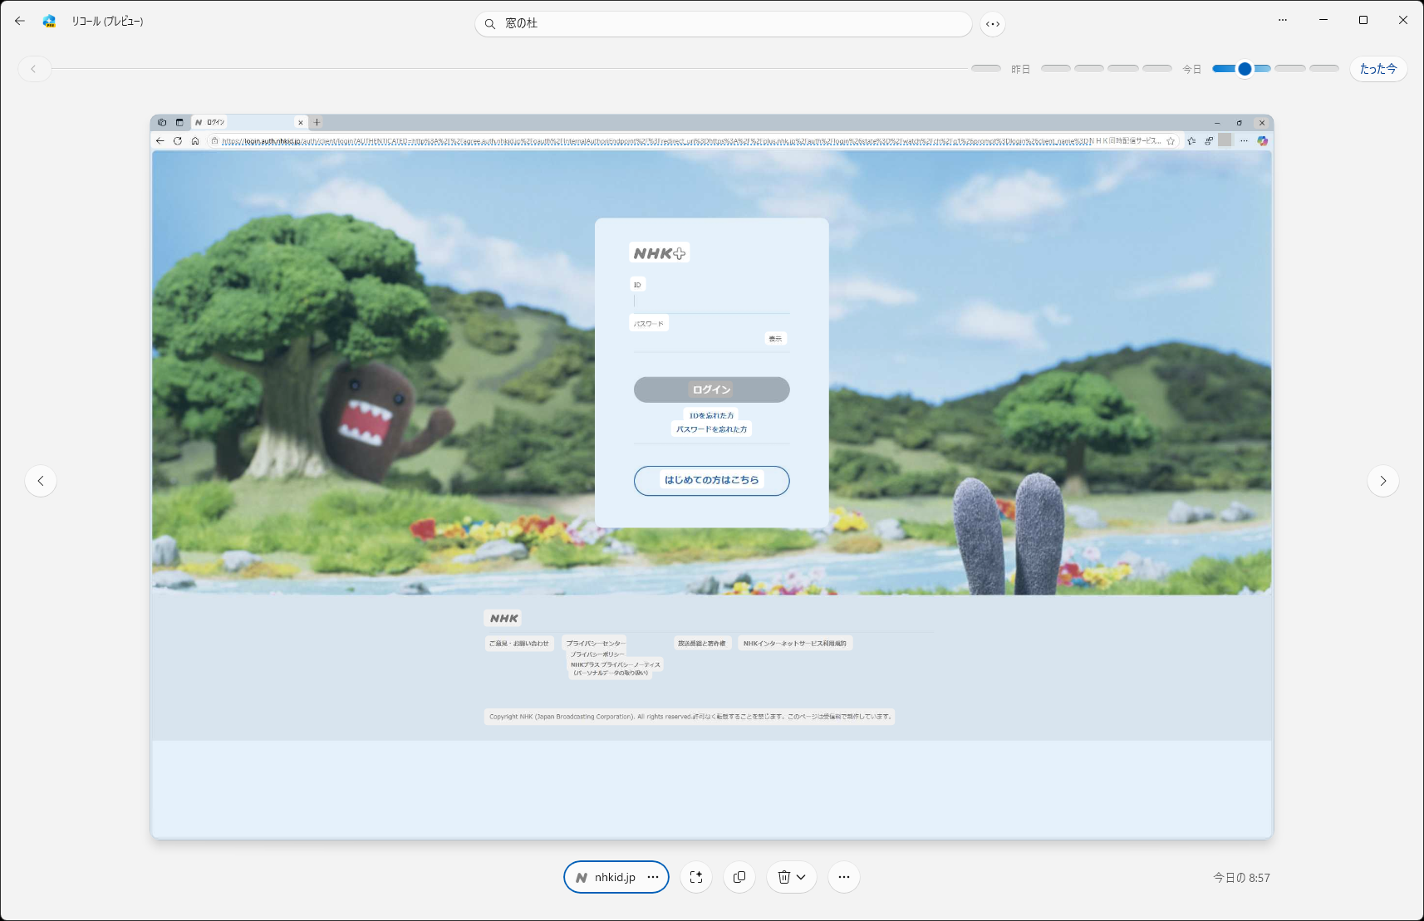Click the NHKプラス プライバシーノーティス footer link
Image resolution: width=1424 pixels, height=921 pixels.
click(616, 664)
